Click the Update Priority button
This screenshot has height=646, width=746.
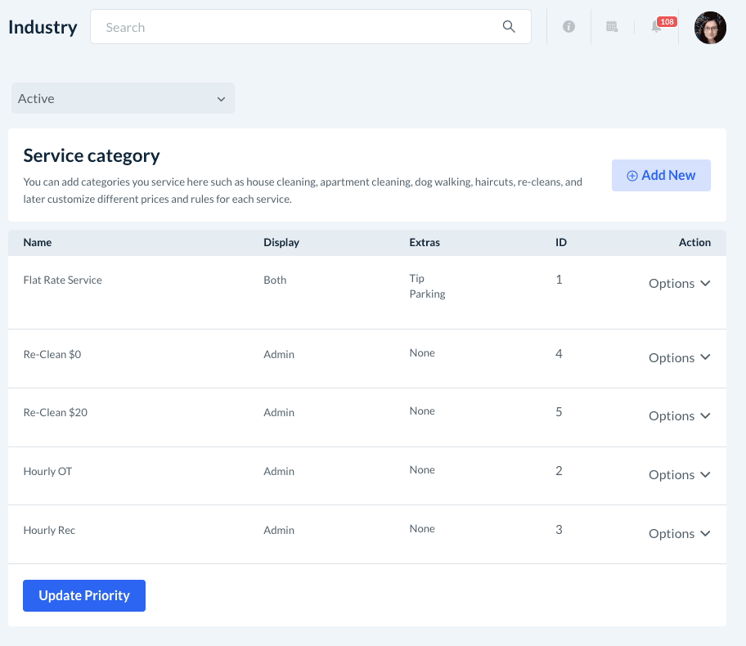[x=84, y=595]
